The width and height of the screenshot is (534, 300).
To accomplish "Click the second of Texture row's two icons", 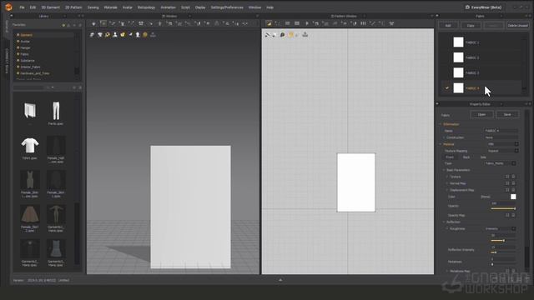I will click(514, 177).
